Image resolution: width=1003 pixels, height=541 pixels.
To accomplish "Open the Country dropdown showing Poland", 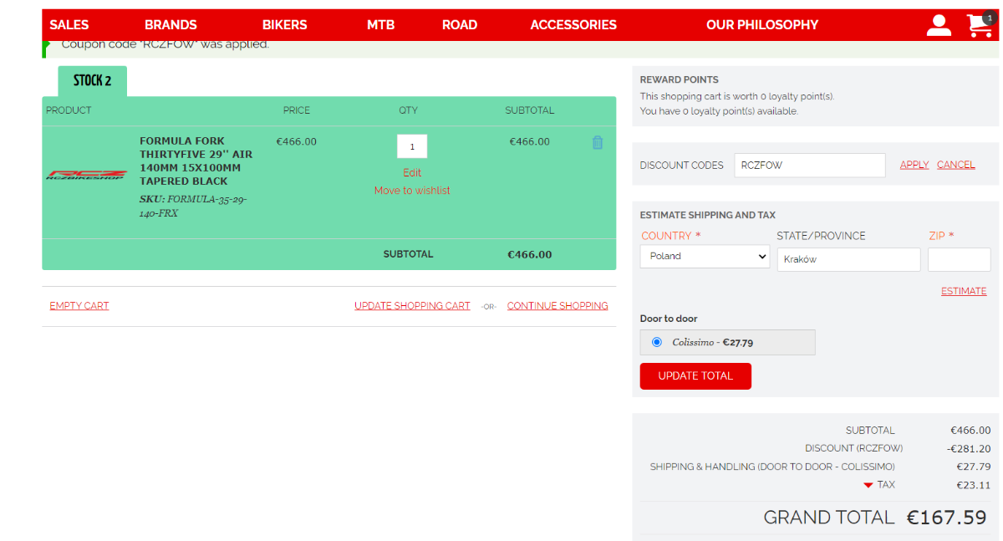I will [705, 257].
